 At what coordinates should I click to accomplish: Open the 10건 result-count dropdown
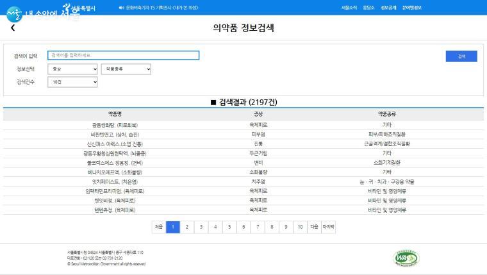point(72,82)
